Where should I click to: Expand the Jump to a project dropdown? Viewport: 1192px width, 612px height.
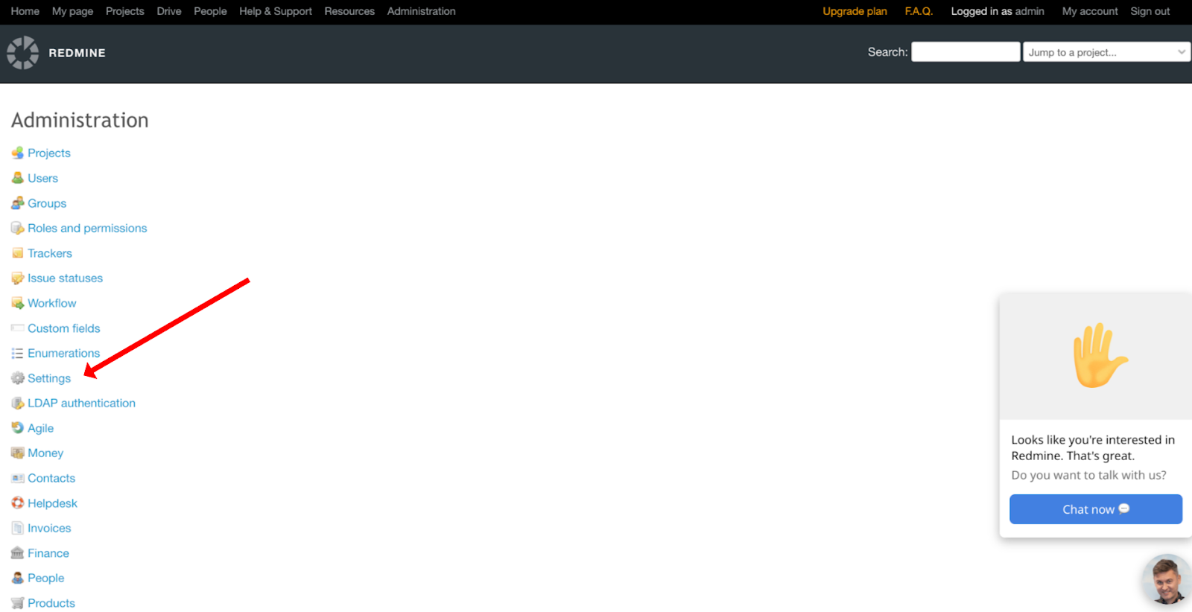1106,52
